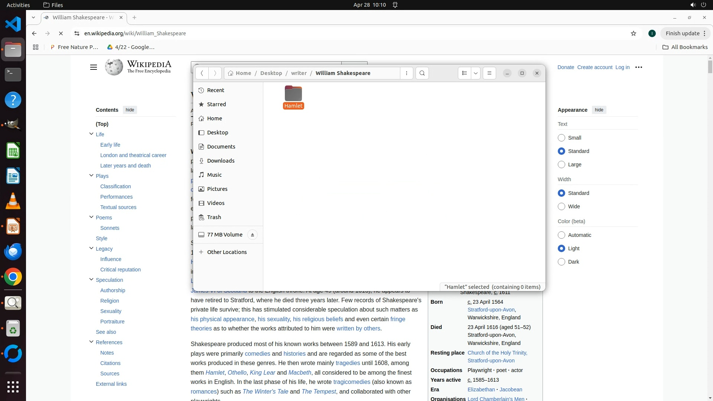Image resolution: width=713 pixels, height=401 pixels.
Task: Click the writer breadcrumb in path bar
Action: coord(299,73)
